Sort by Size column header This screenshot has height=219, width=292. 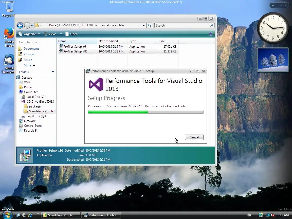(168, 41)
